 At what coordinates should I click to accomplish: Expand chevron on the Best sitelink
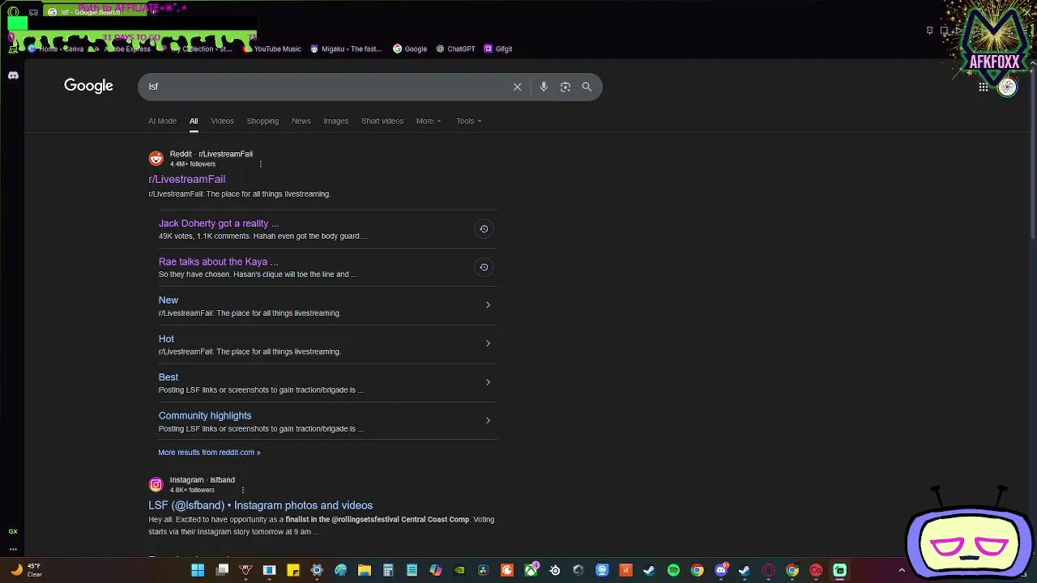tap(488, 382)
